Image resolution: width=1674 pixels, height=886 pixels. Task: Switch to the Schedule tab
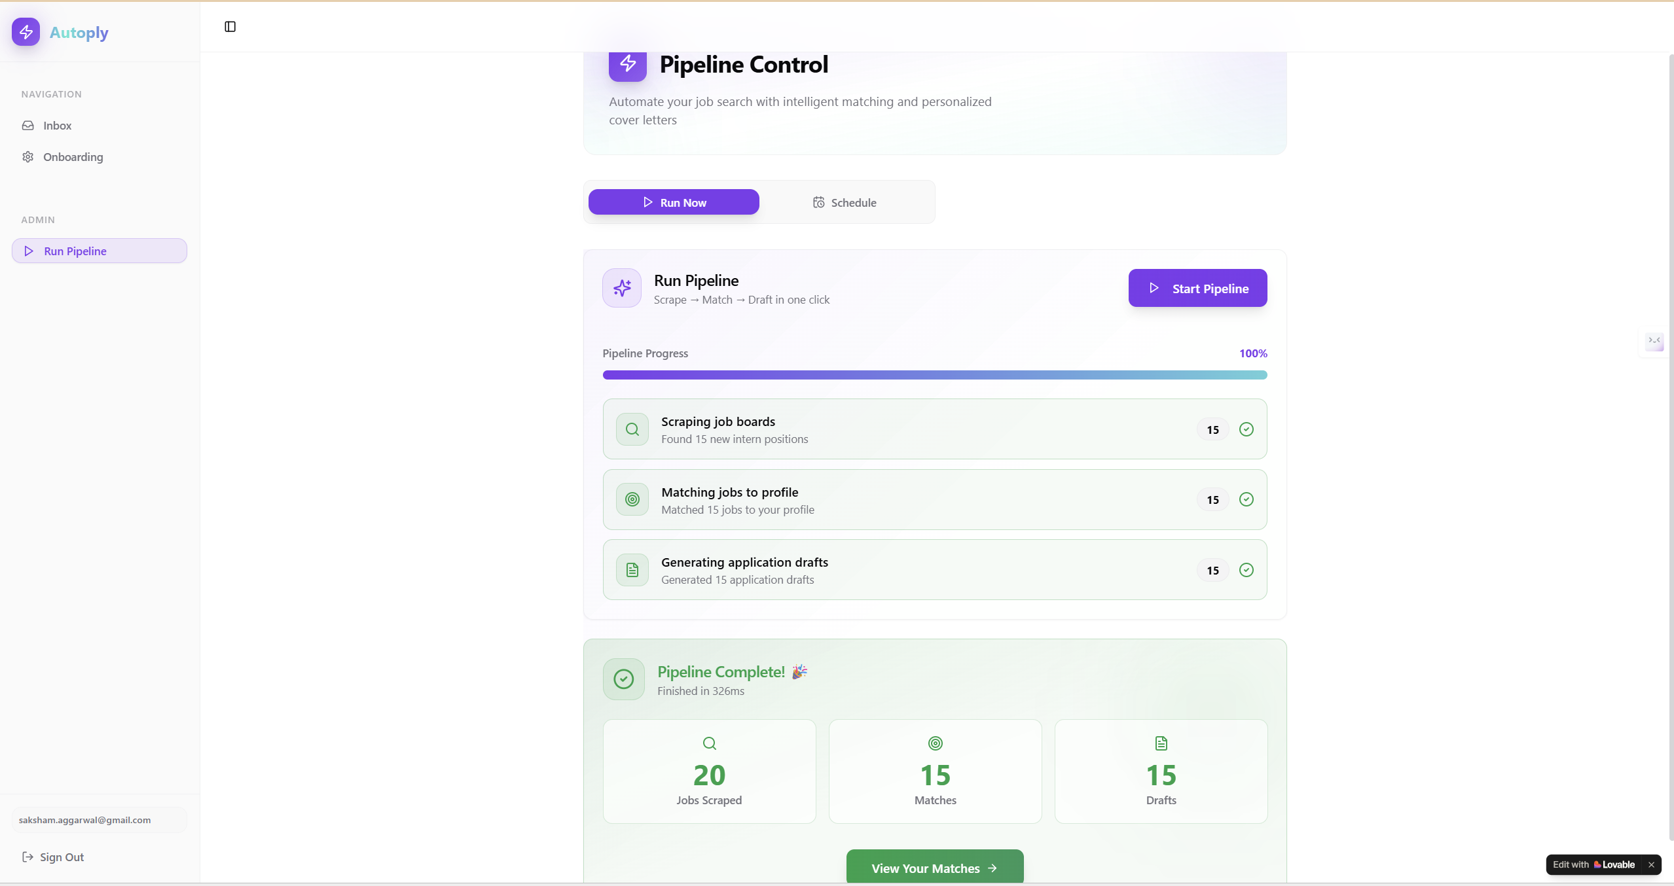[845, 202]
